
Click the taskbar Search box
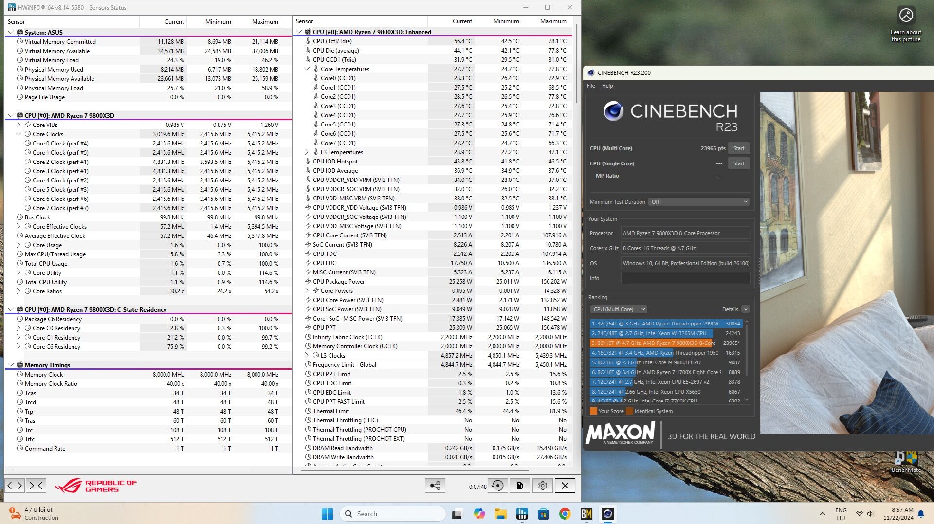tap(393, 514)
